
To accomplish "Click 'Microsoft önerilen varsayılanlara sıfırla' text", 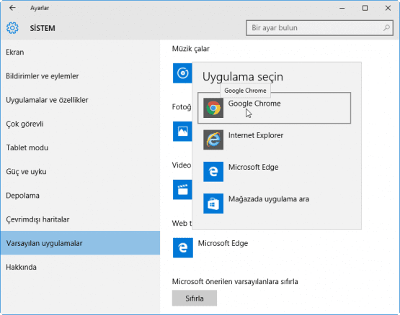I will pos(235,282).
